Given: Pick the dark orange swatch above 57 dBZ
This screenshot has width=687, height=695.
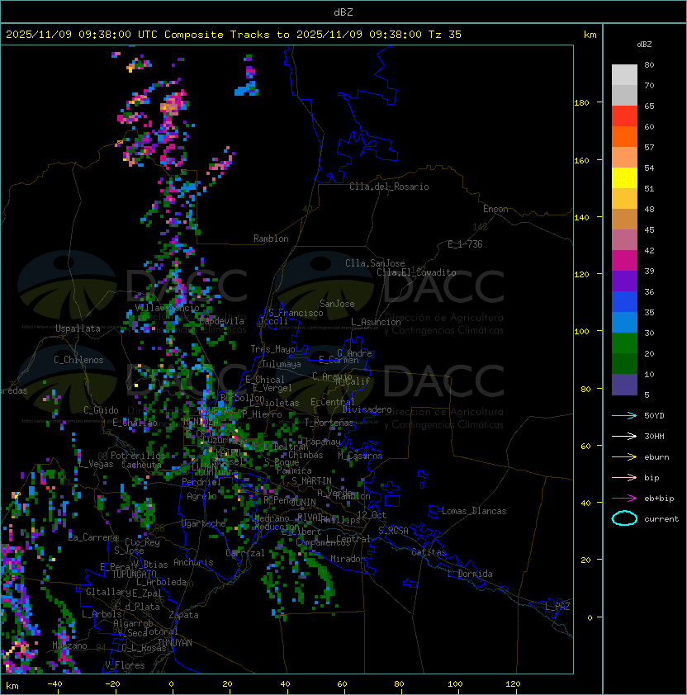Looking at the screenshot, I should tap(624, 136).
